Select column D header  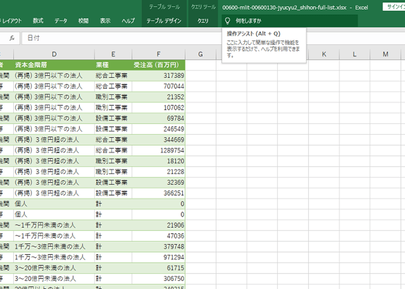[x=54, y=54]
